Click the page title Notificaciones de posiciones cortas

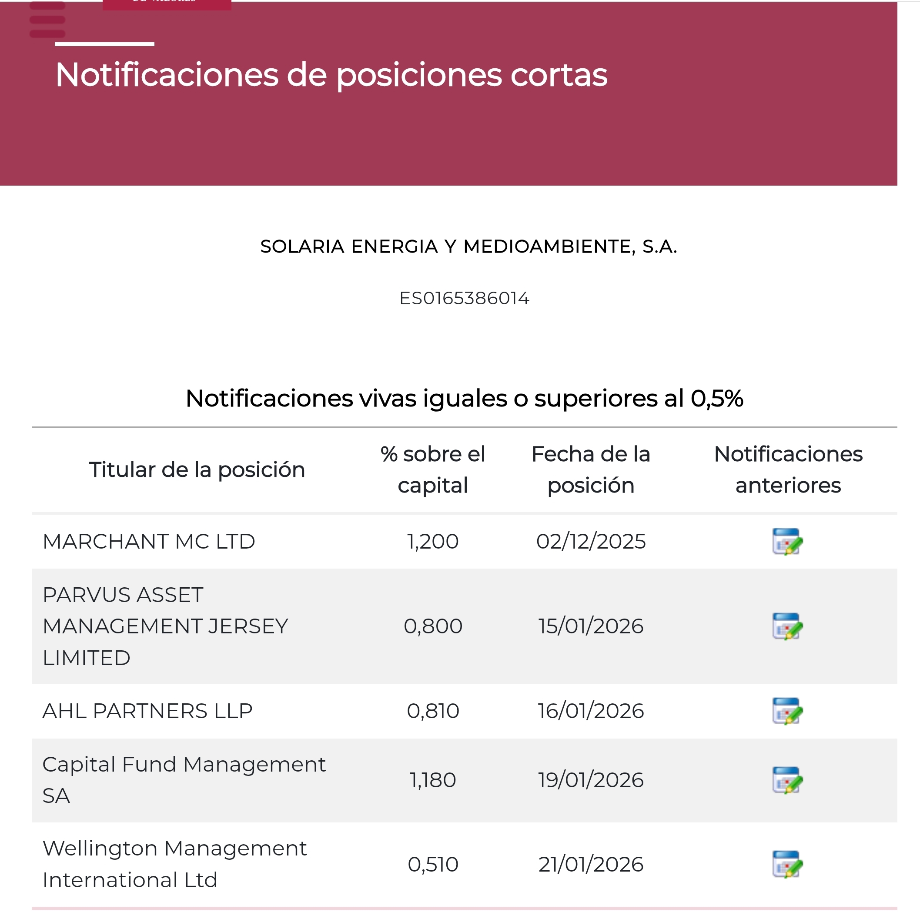331,75
